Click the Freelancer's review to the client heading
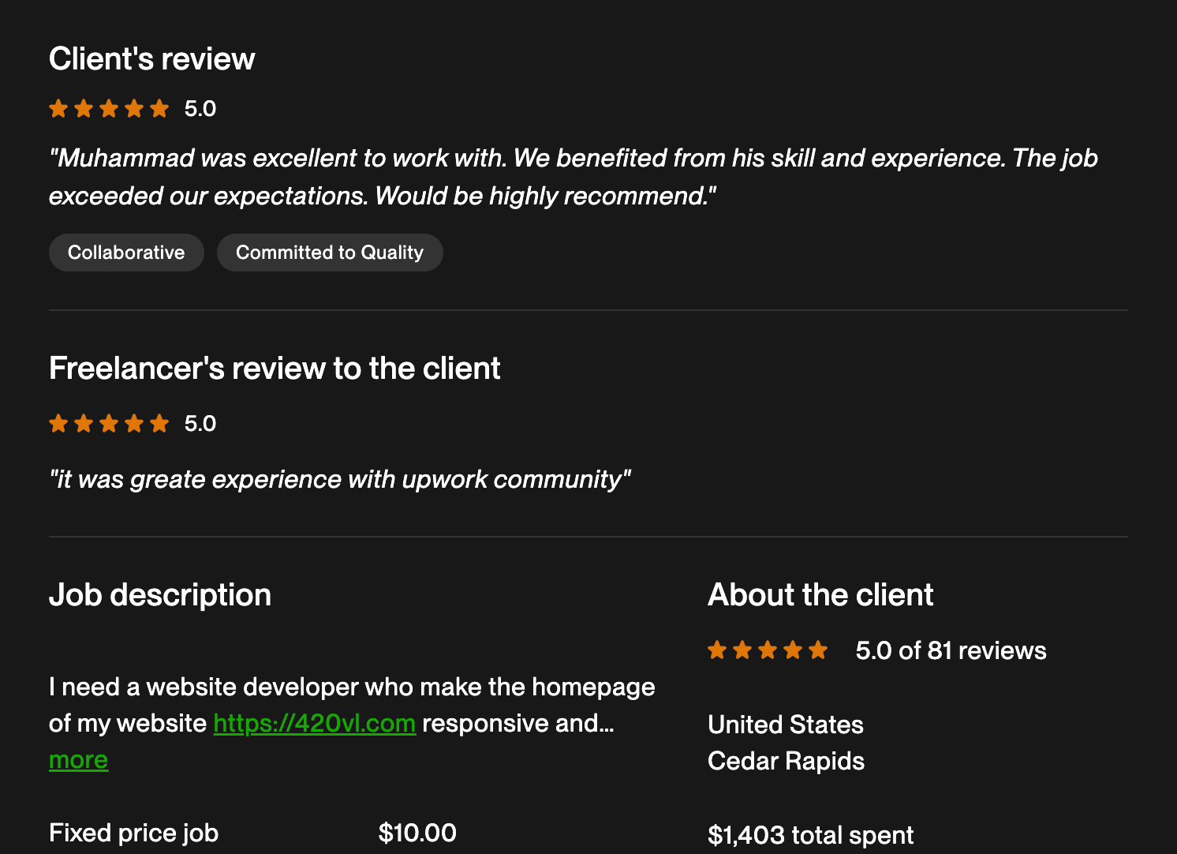 pyautogui.click(x=275, y=369)
